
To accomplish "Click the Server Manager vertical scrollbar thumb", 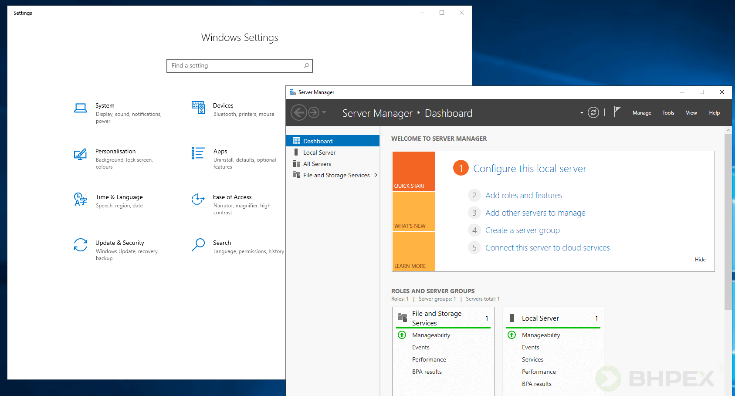I will coord(728,221).
